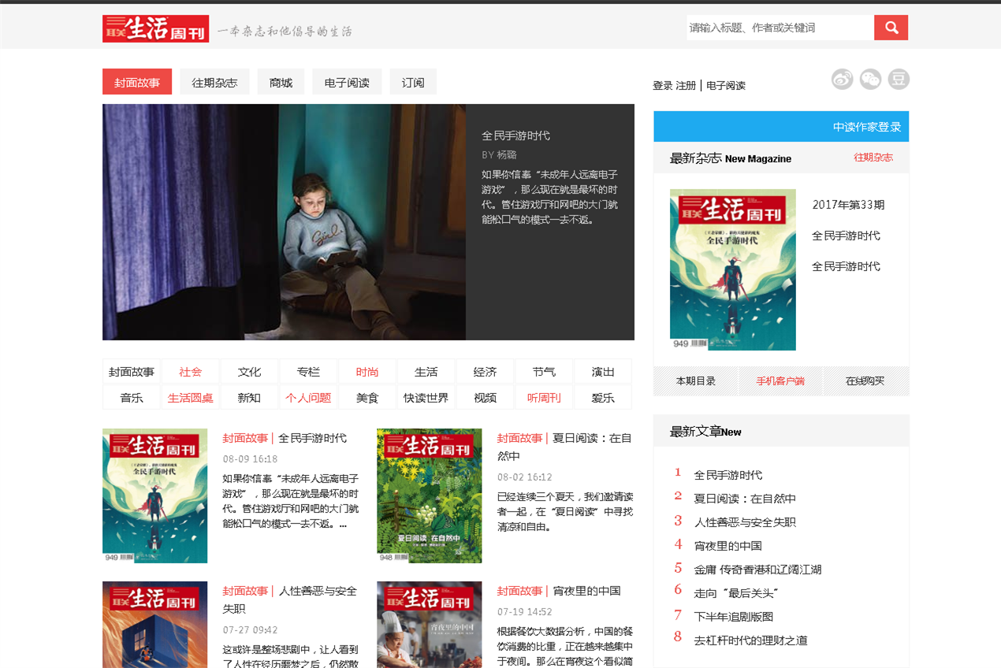Select the 新知 category cell
The height and width of the screenshot is (668, 1001).
250,398
